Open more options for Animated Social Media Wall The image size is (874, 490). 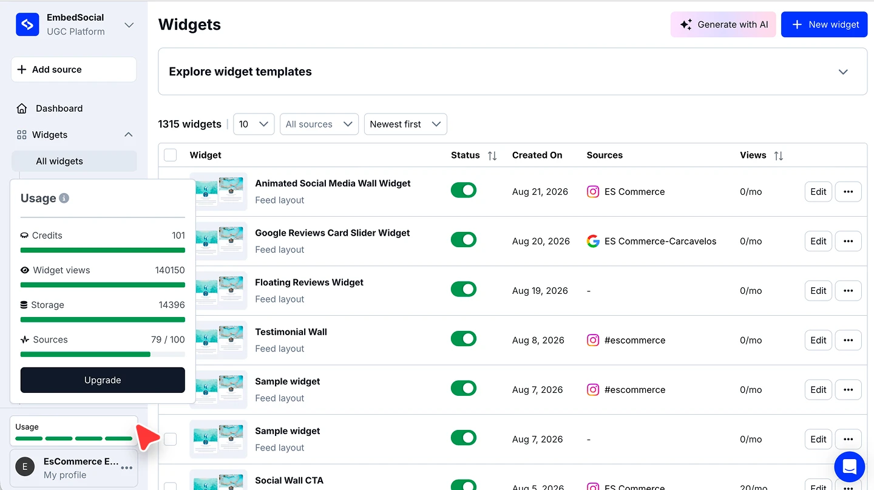pos(849,191)
